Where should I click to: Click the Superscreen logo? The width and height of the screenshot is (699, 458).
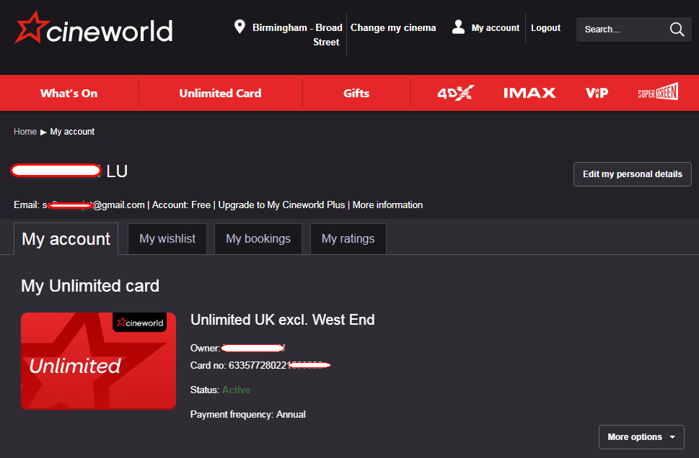(657, 92)
